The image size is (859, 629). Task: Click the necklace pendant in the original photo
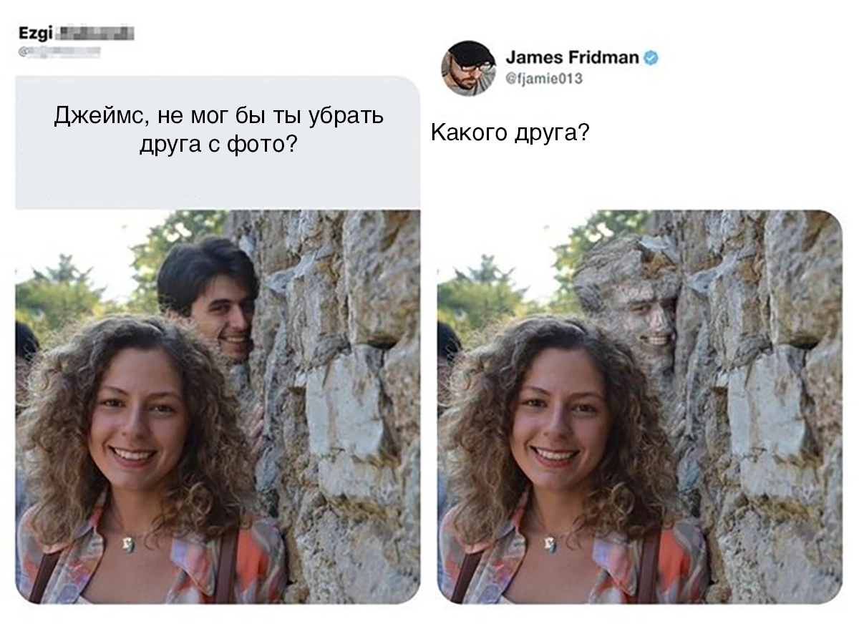pos(129,546)
